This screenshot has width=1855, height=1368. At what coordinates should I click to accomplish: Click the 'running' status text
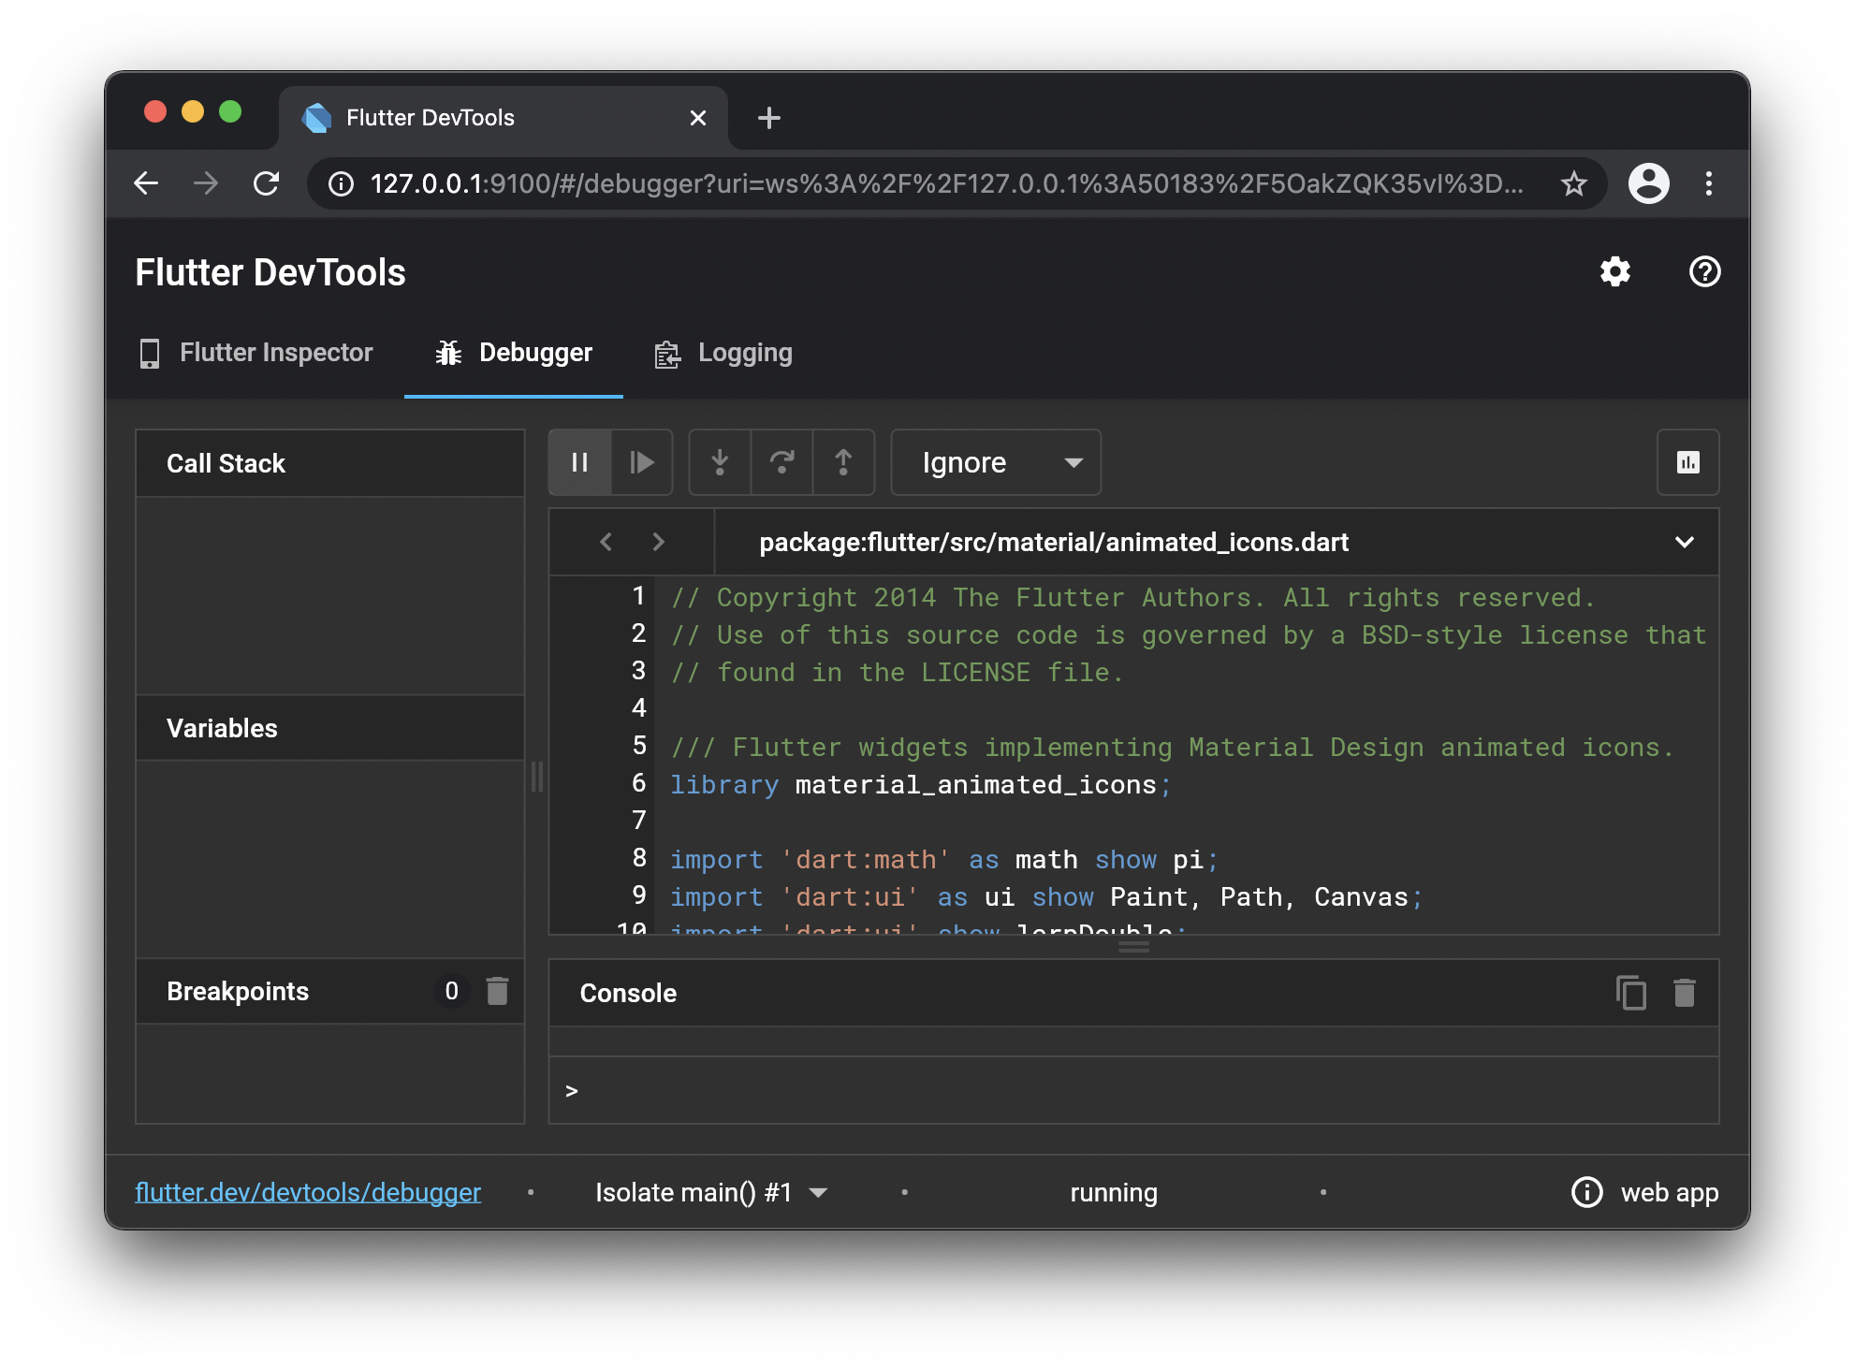[x=1114, y=1192]
